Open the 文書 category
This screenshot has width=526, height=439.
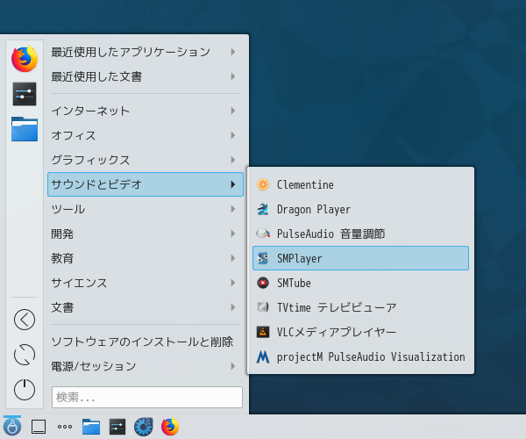146,307
